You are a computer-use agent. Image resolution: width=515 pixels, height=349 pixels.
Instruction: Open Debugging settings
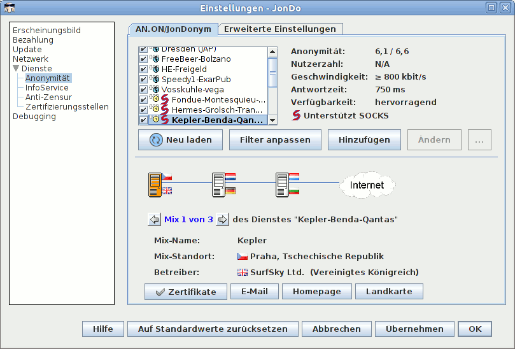pos(34,116)
